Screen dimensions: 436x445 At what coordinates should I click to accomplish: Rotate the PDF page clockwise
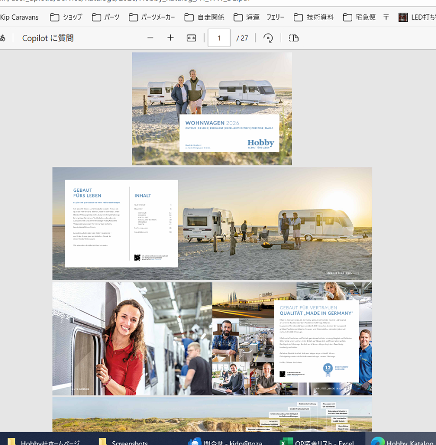point(268,38)
